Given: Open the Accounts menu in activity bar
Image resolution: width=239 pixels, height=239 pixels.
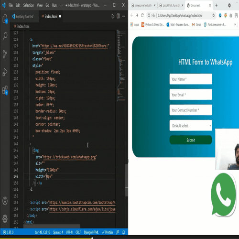Looking at the screenshot, I should click(x=5, y=201).
